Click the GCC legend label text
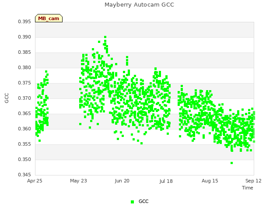Screen dimensions: 280x210 point(143,201)
